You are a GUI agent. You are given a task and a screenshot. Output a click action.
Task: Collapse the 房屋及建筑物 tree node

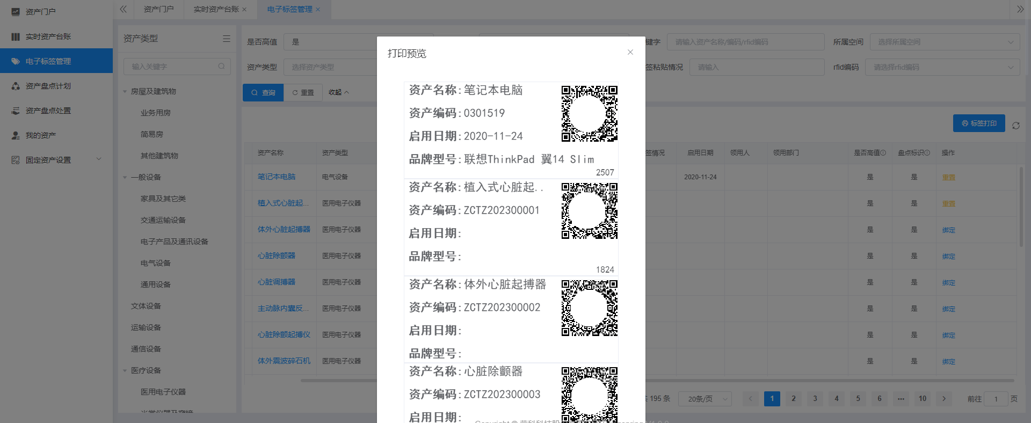click(x=125, y=92)
